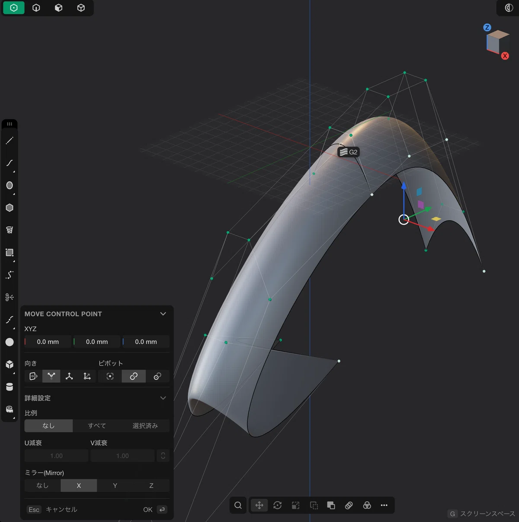
Task: Click the G2 continuity badge
Action: (349, 152)
